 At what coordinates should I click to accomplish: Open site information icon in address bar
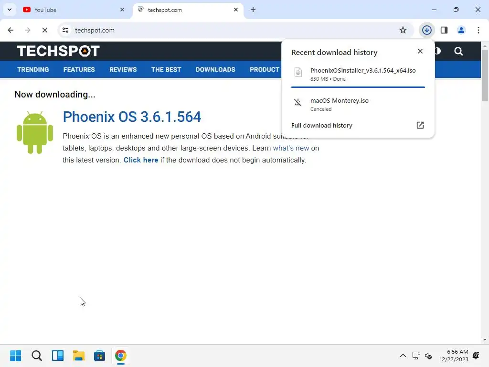pyautogui.click(x=65, y=30)
